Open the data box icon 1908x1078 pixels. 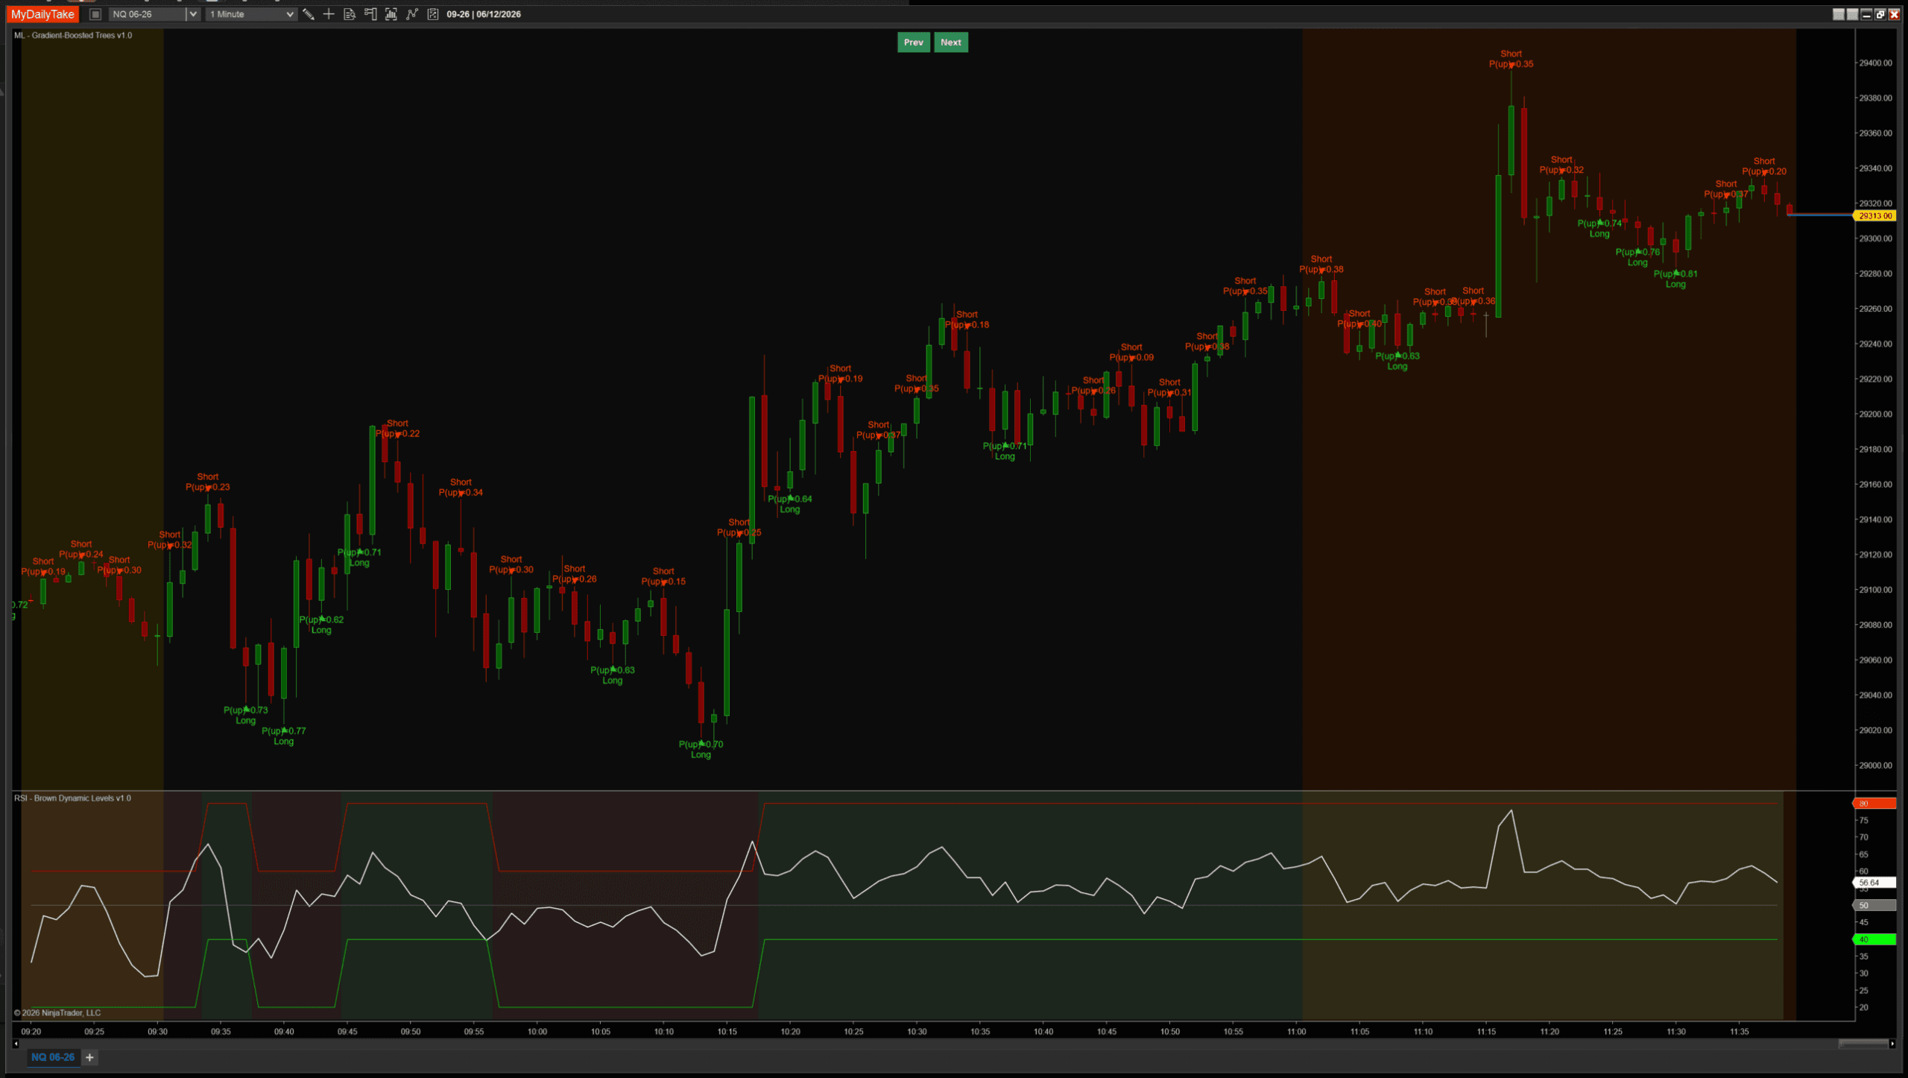click(x=350, y=14)
